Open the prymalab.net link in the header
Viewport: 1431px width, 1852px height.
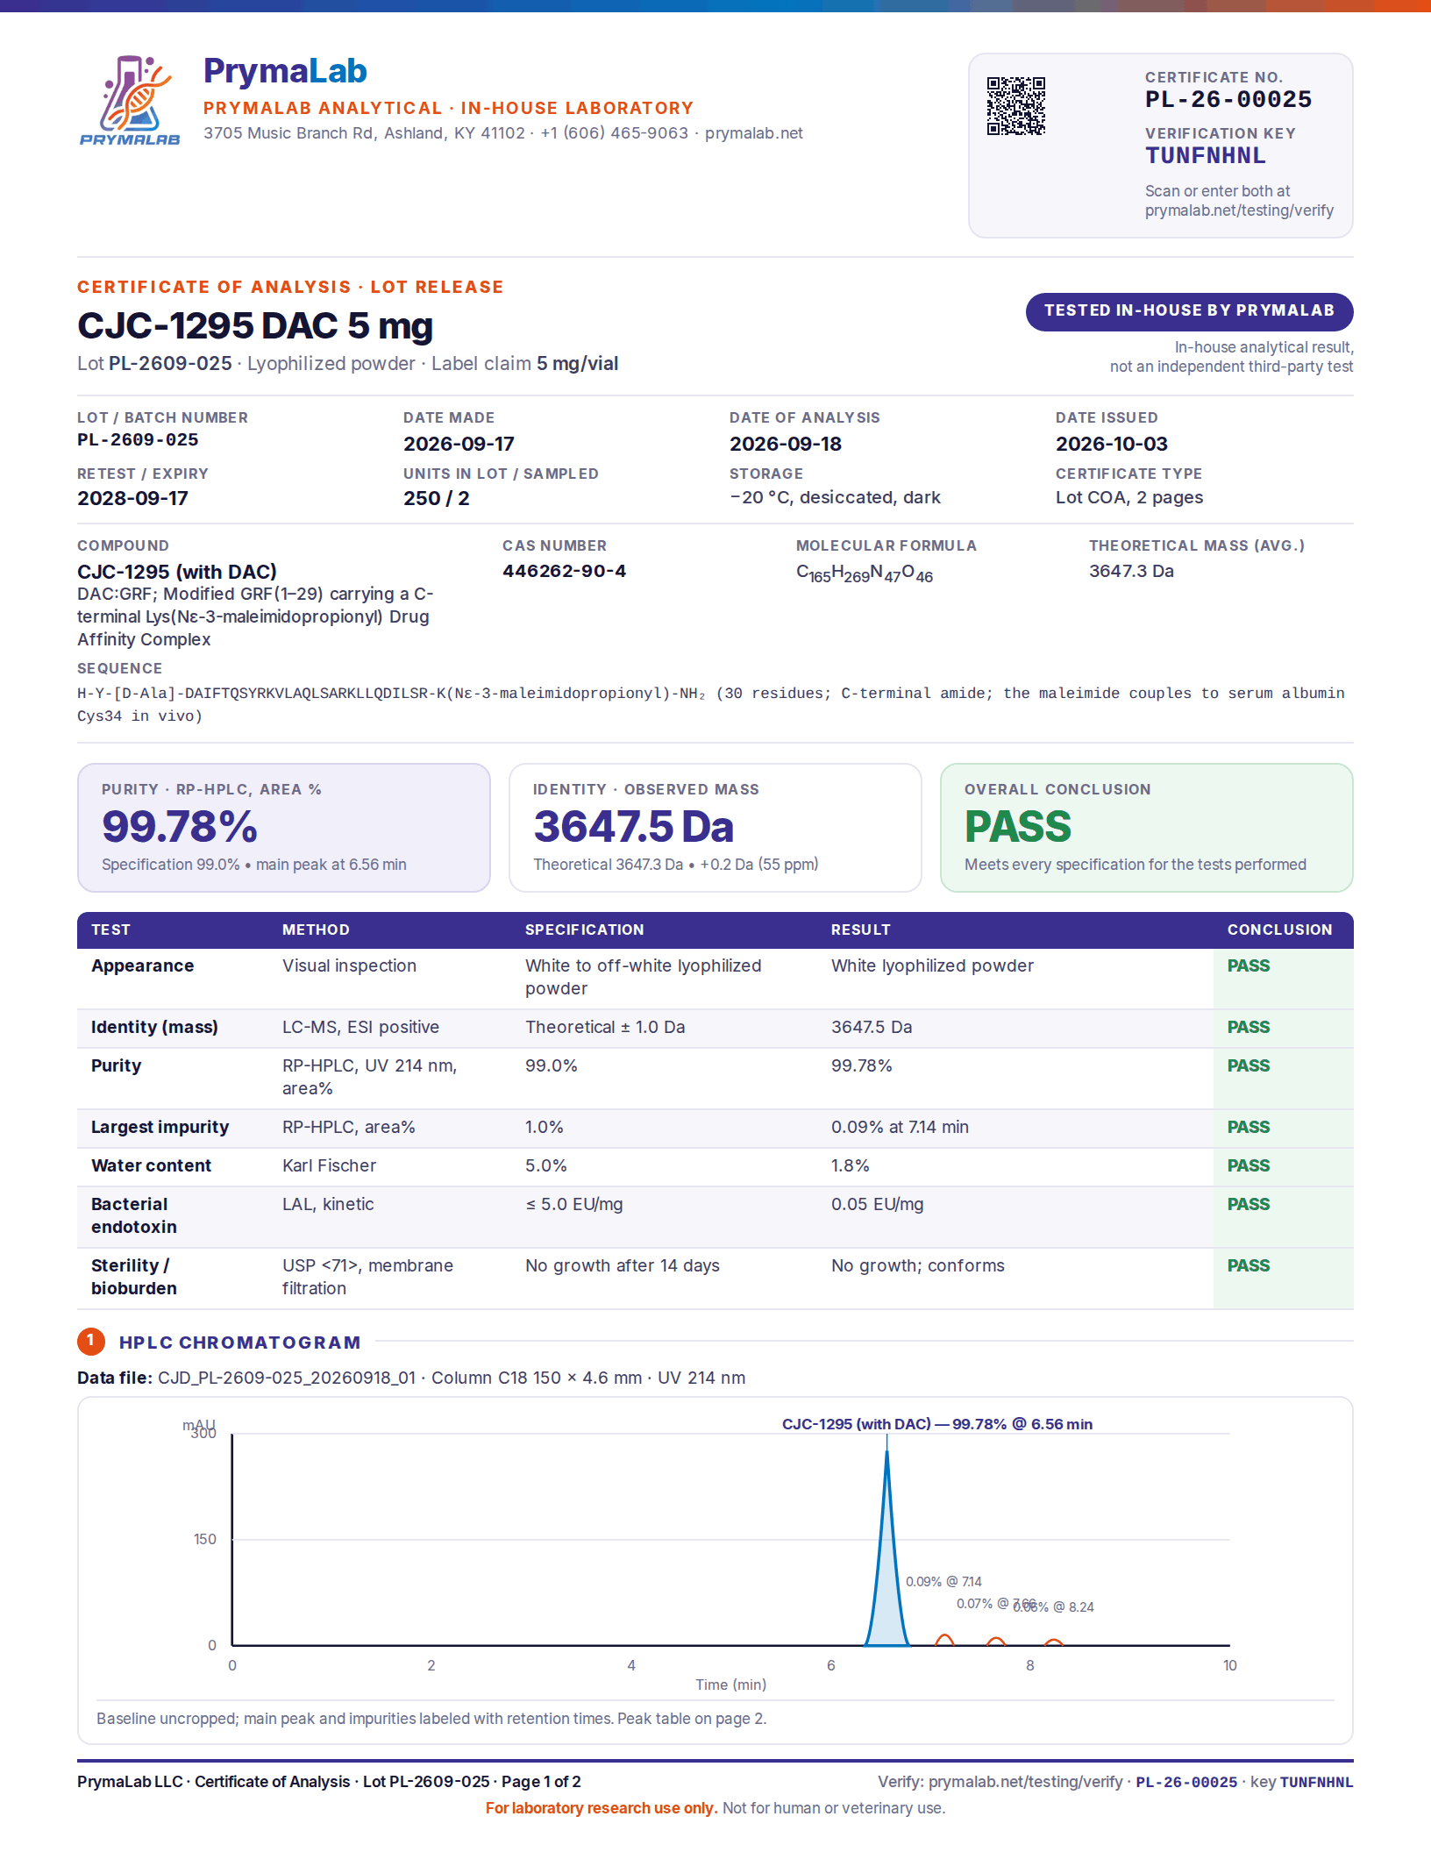(x=753, y=133)
